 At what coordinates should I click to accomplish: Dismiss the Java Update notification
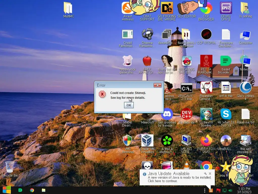(x=210, y=174)
